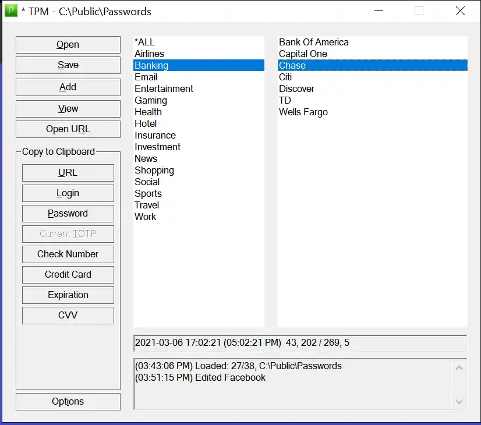Choose the Citi entry
Screen dimensions: 481x425
(373, 77)
